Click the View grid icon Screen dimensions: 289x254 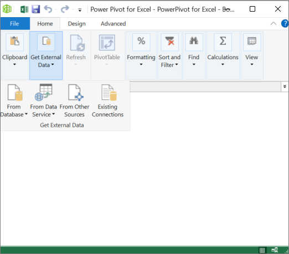[x=252, y=42]
